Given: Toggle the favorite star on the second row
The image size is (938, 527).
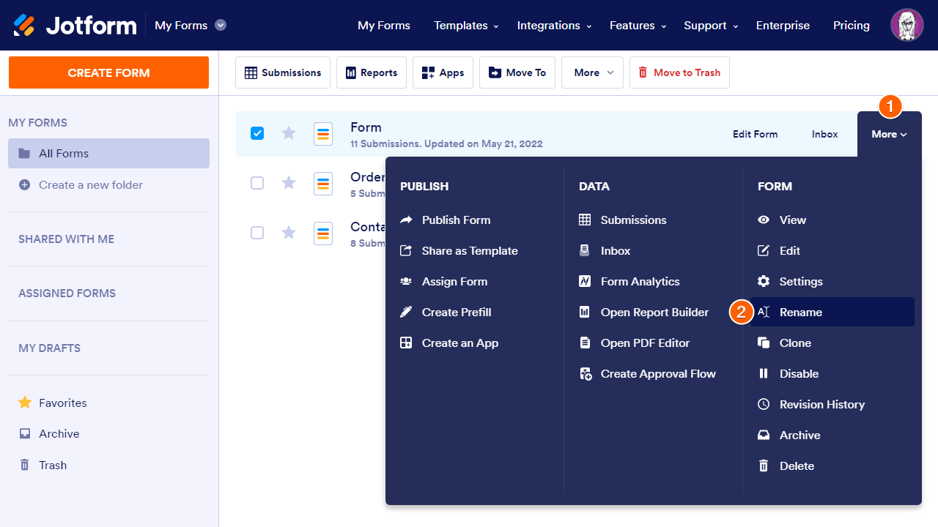Looking at the screenshot, I should pyautogui.click(x=289, y=183).
